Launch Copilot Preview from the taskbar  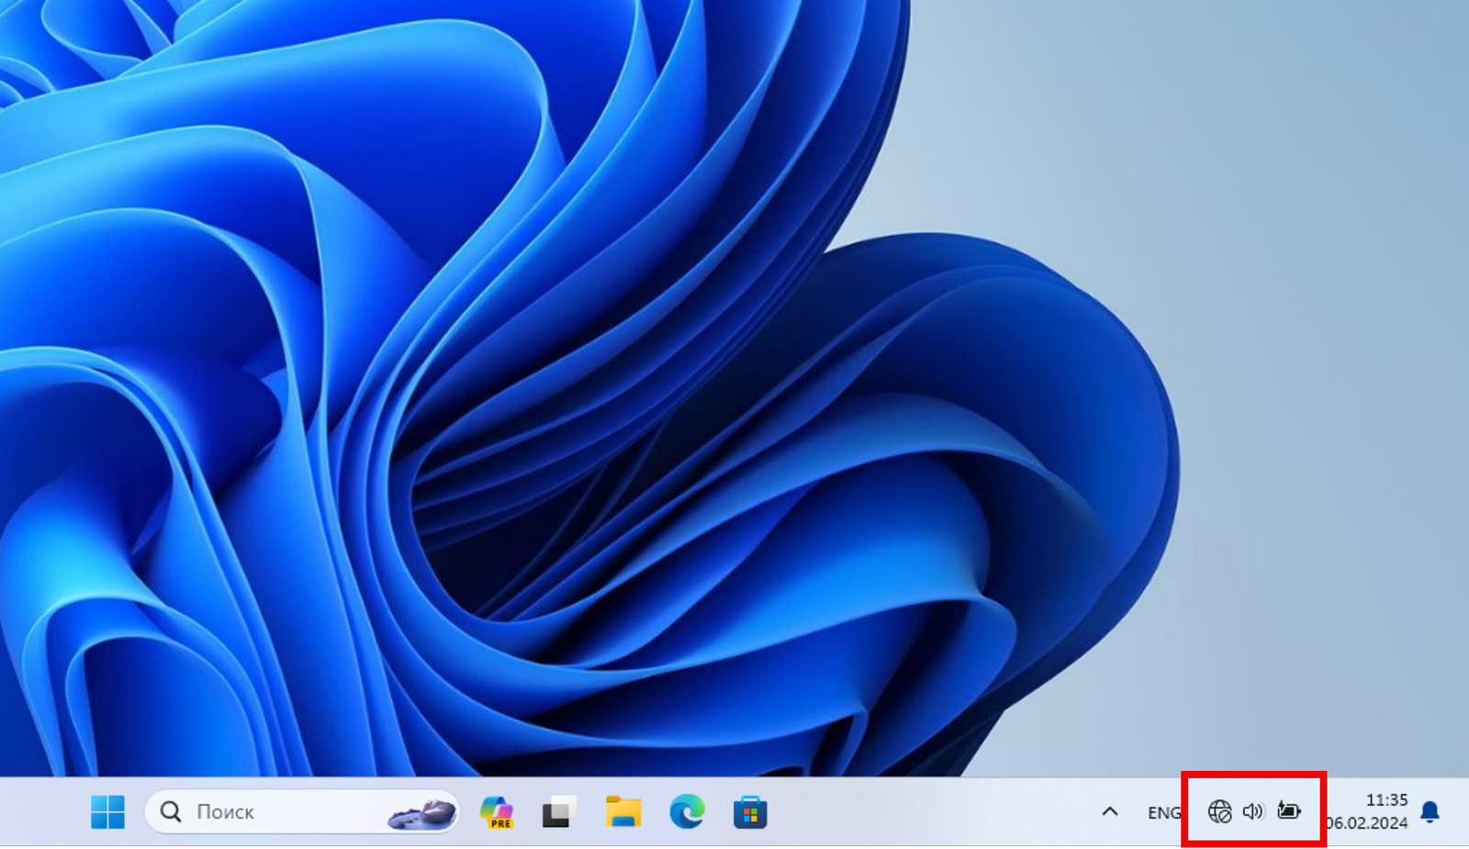coord(497,812)
